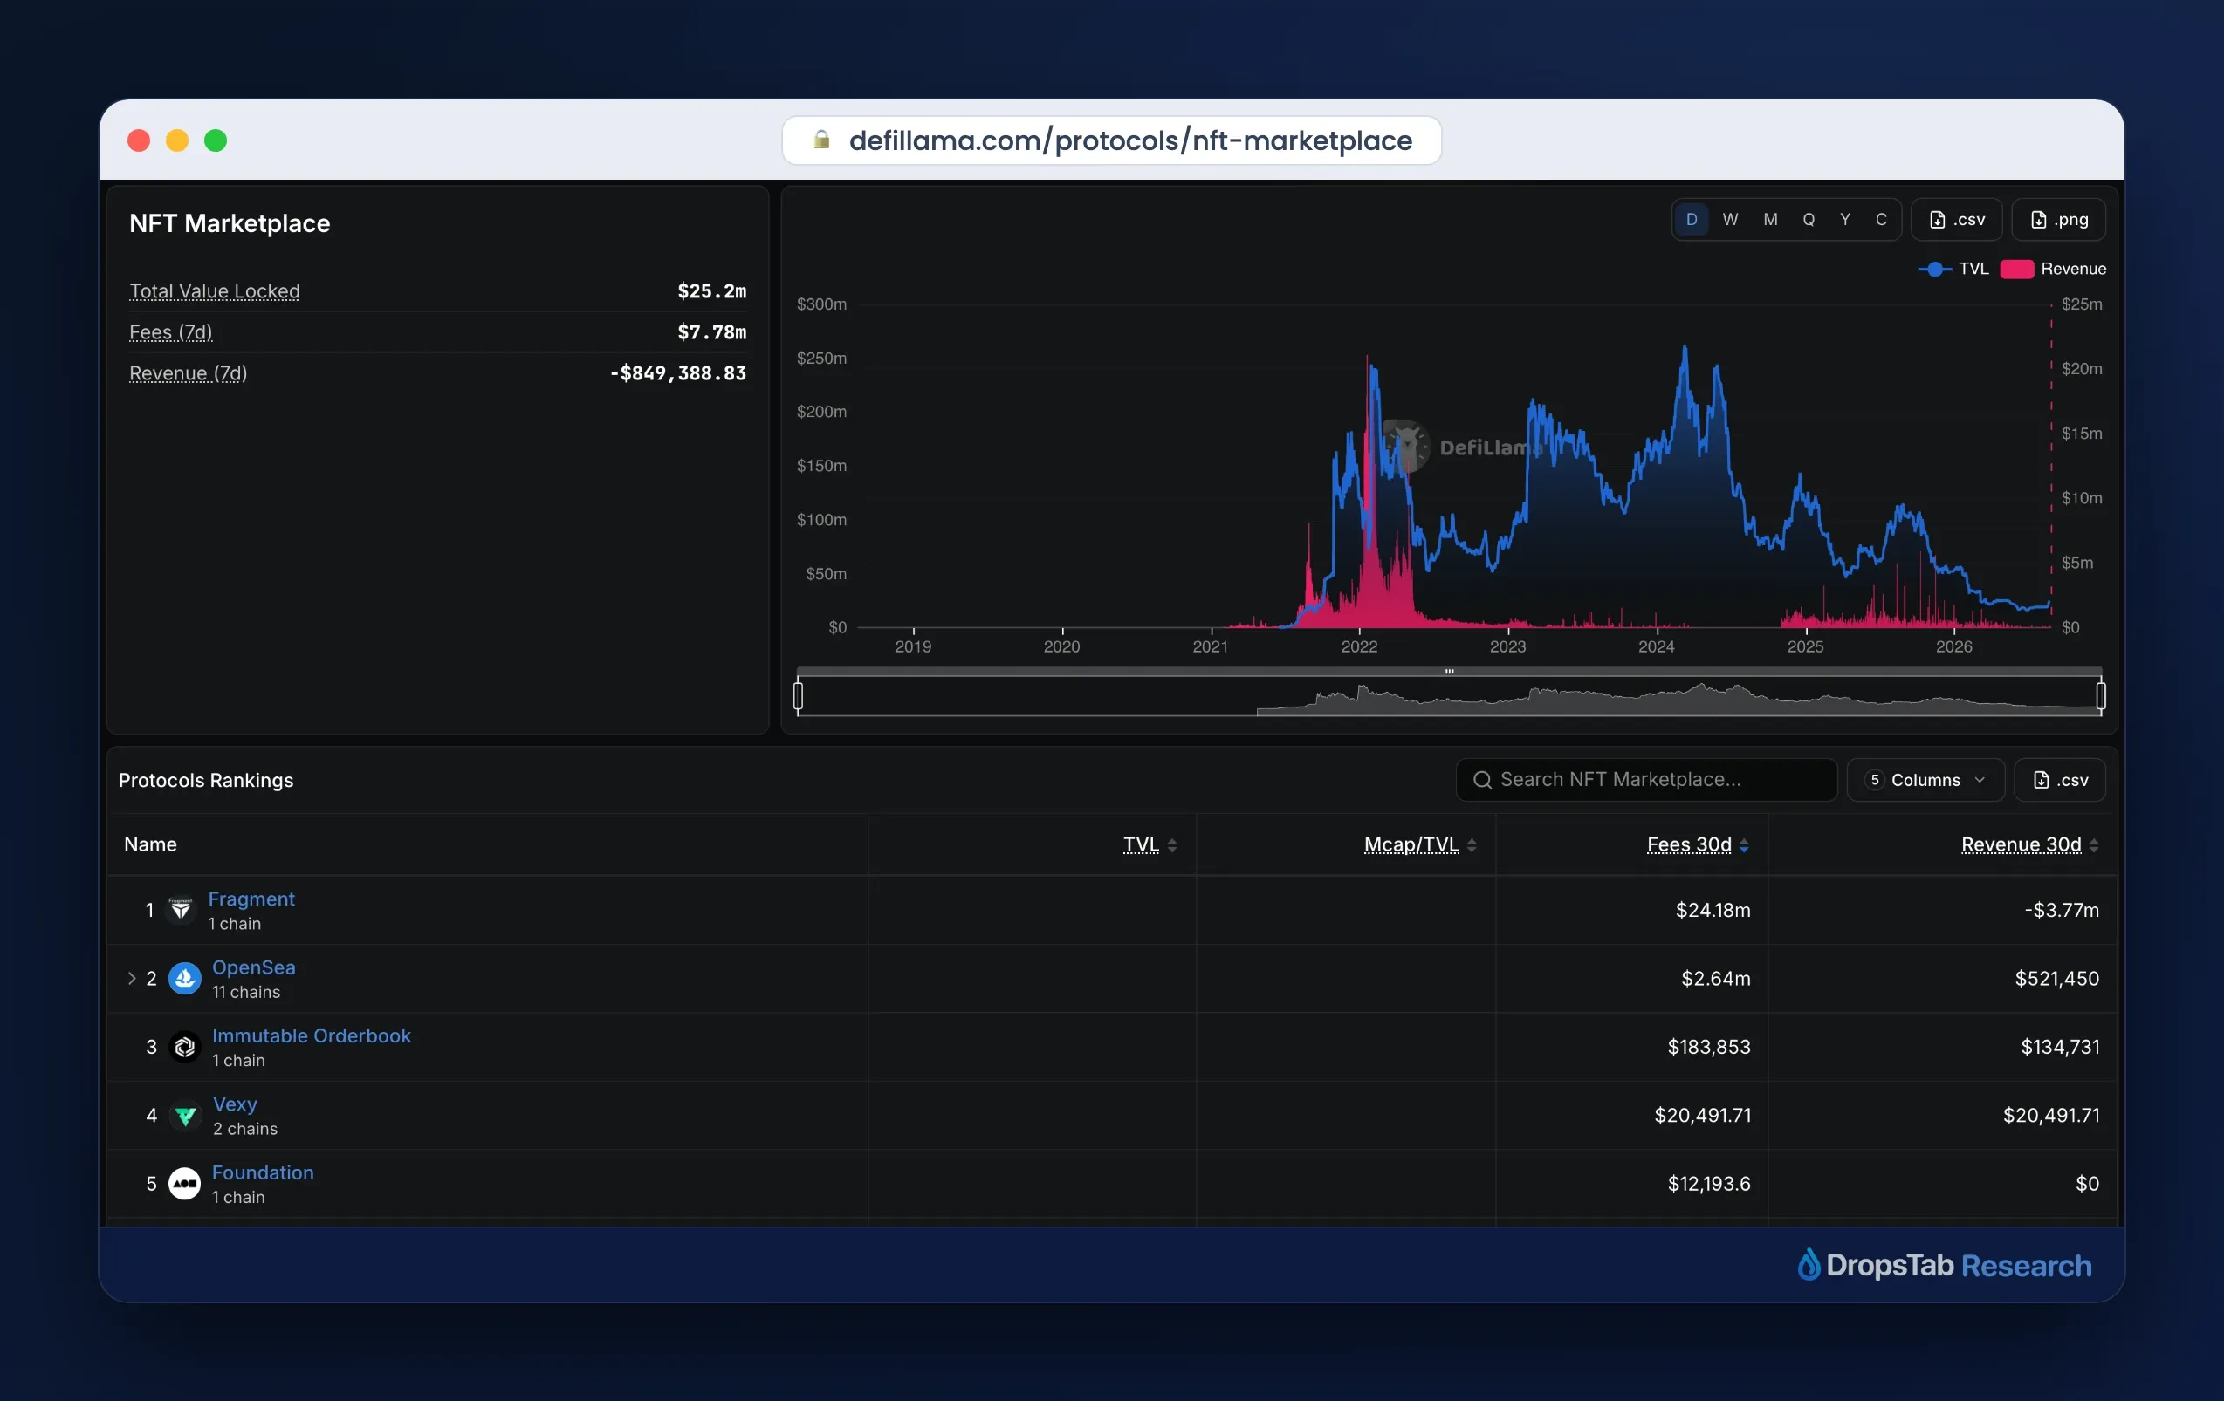Click the $7.78m fees value
This screenshot has width=2224, height=1401.
pyautogui.click(x=712, y=331)
